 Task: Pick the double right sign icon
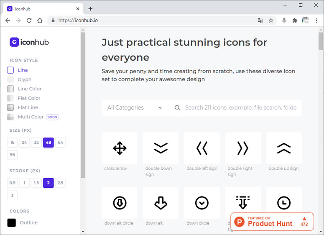click(x=243, y=148)
